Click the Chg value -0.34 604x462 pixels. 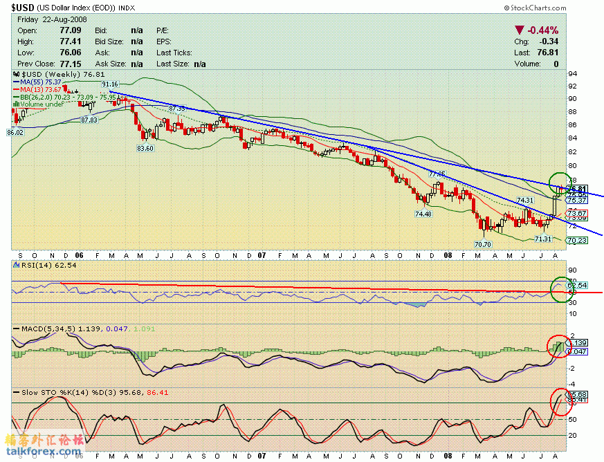(x=549, y=41)
